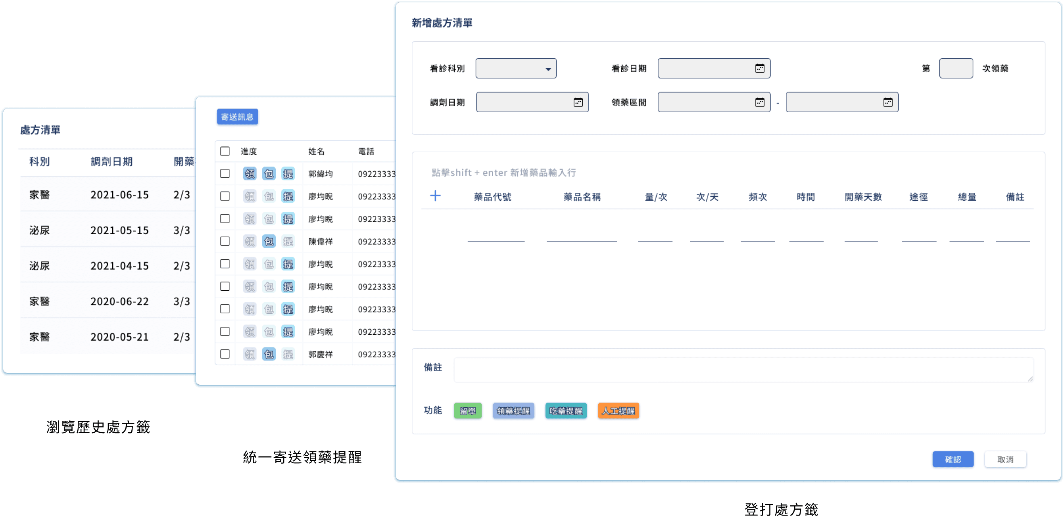The image size is (1064, 516).
Task: Open calendar picker for 調劑日期 field
Action: (578, 102)
